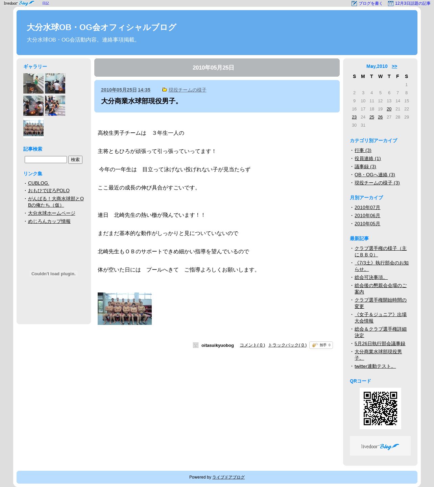The image size is (434, 487).
Task: Click the blog title 大分水球OB・OG会オフィシャルブログ
Action: pos(101,27)
